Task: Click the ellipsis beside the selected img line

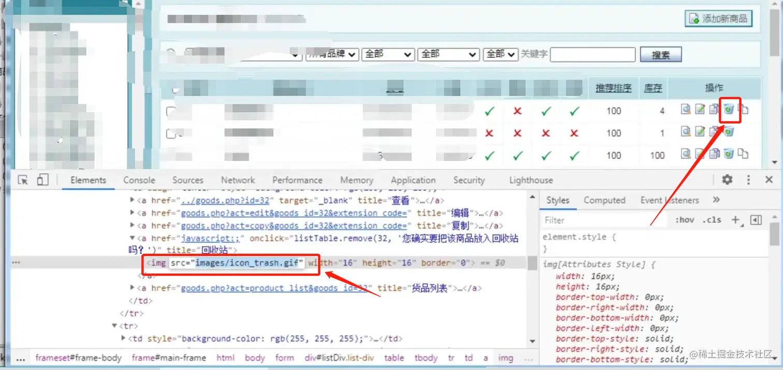Action: click(x=16, y=263)
